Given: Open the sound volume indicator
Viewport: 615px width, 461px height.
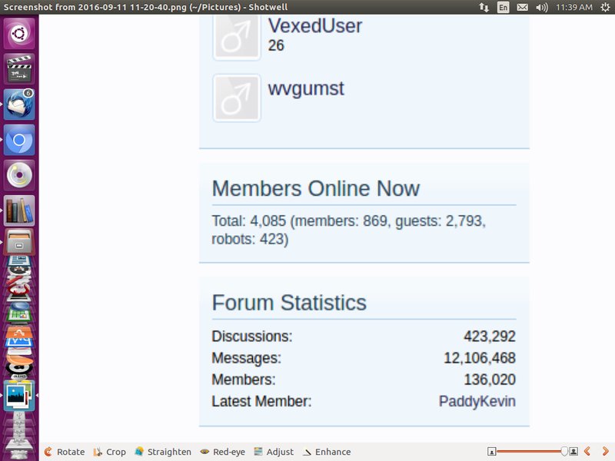Looking at the screenshot, I should tap(542, 7).
